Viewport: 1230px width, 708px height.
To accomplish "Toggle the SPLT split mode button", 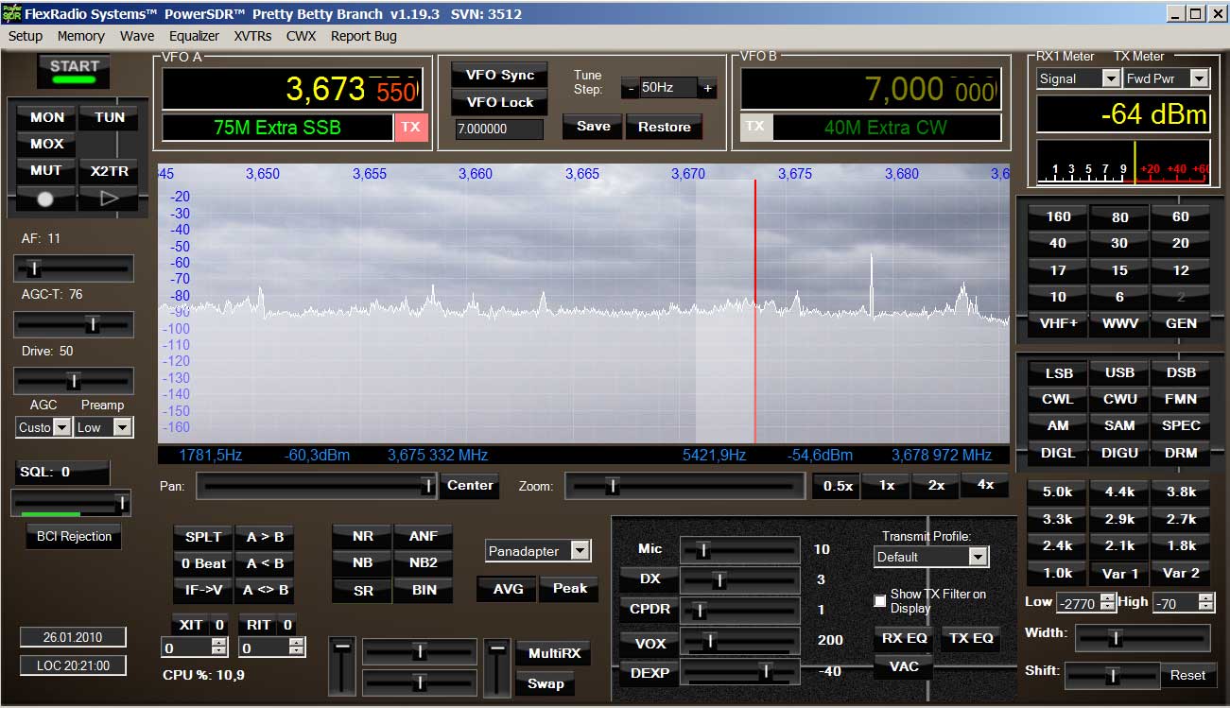I will [x=202, y=537].
